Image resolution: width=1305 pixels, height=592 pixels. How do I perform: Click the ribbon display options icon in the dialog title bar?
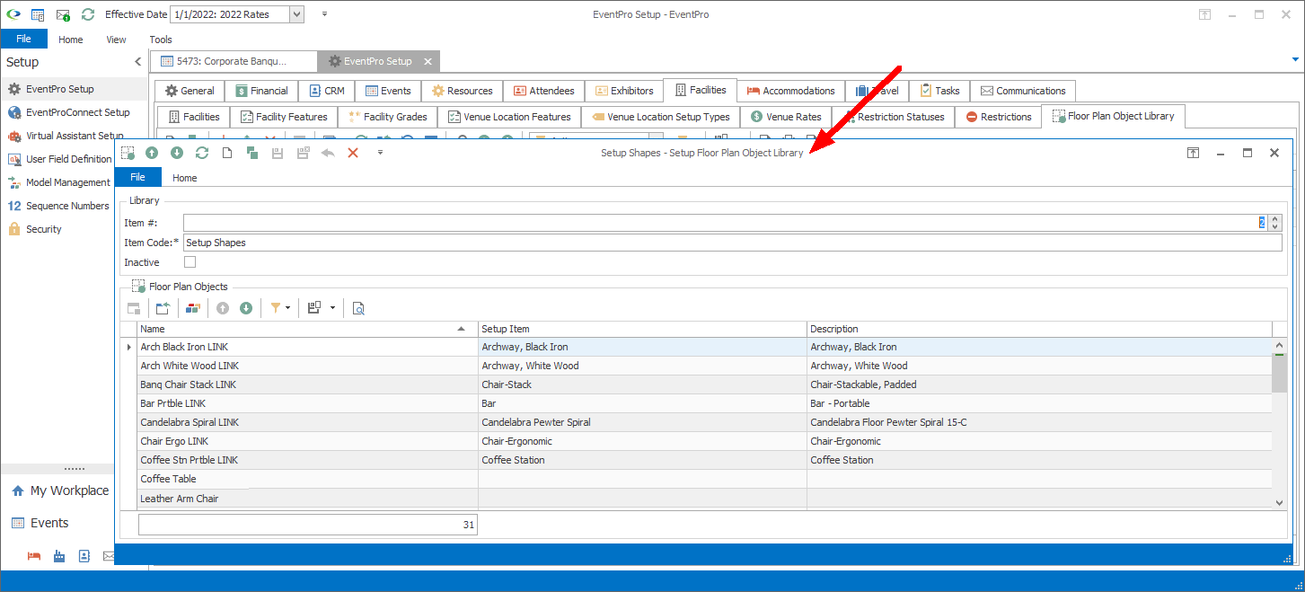click(1193, 153)
